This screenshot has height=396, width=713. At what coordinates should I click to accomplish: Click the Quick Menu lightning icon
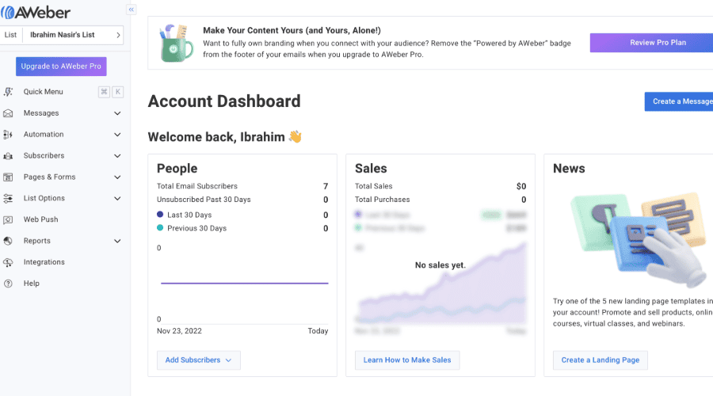click(x=8, y=92)
